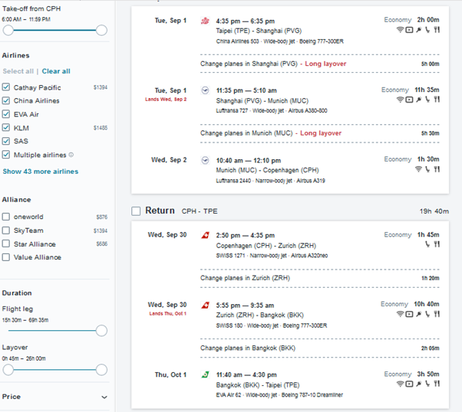Click meal icon on Bangkok-Taipei flight
462x412 pixels.
point(437,384)
